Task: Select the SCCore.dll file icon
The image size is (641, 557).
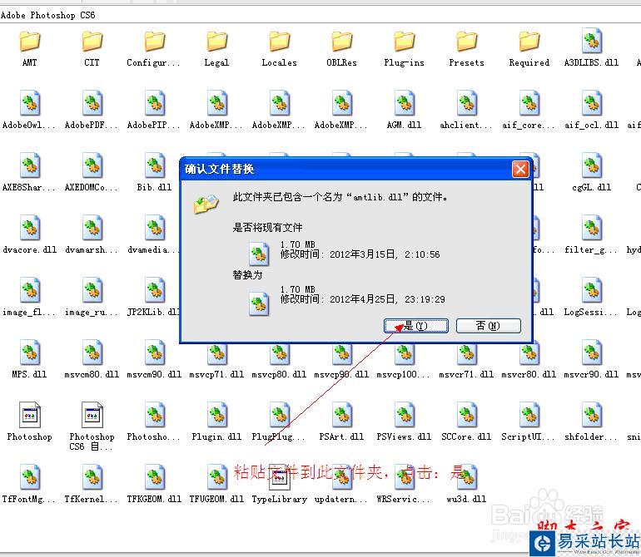Action: click(467, 415)
